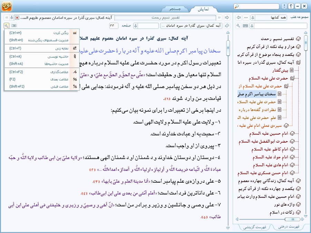Click the go-to-page arrow icon near wrench
The image size is (311, 233).
pos(14,26)
